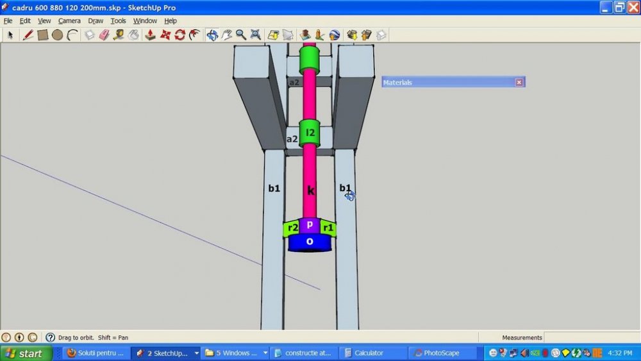
Task: Switch to Soluti pentru Firefox taskbar button
Action: point(96,353)
